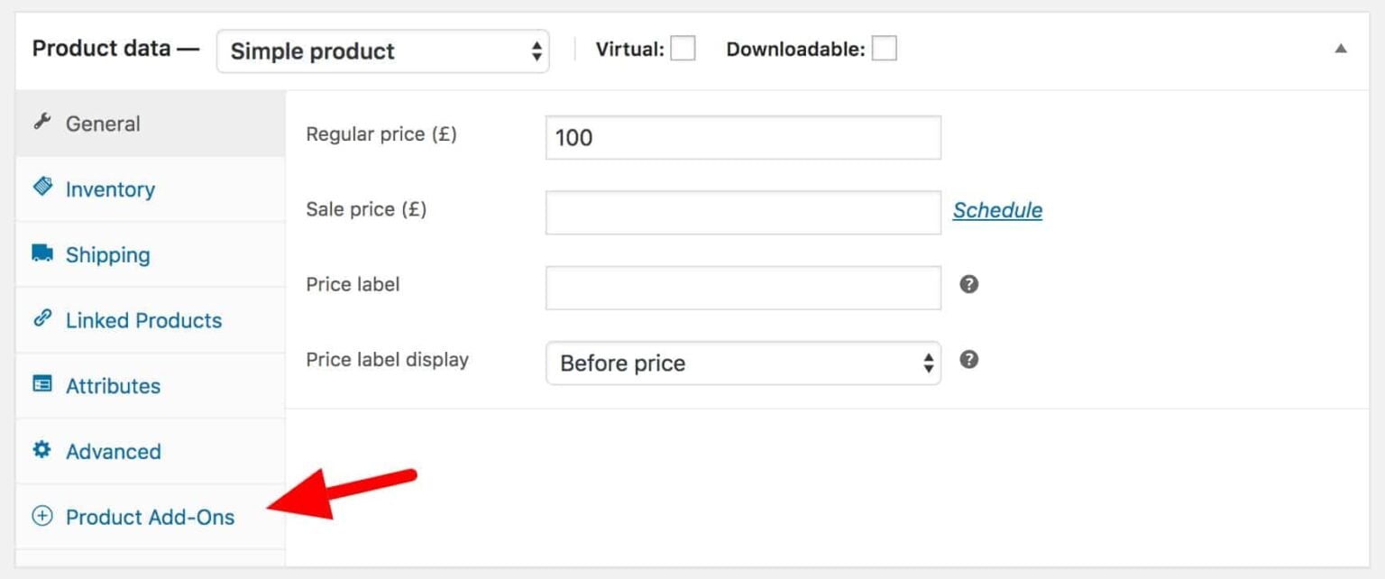1385x579 pixels.
Task: Open the Product Add-Ons section
Action: click(150, 517)
